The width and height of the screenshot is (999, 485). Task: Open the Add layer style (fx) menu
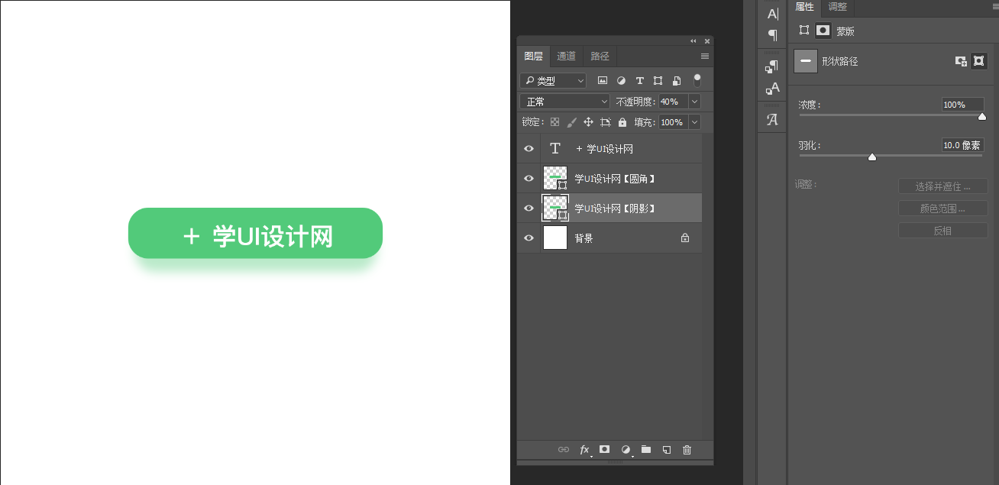(585, 450)
